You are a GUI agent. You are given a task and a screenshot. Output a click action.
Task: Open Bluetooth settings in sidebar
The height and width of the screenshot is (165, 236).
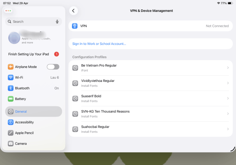click(x=33, y=88)
